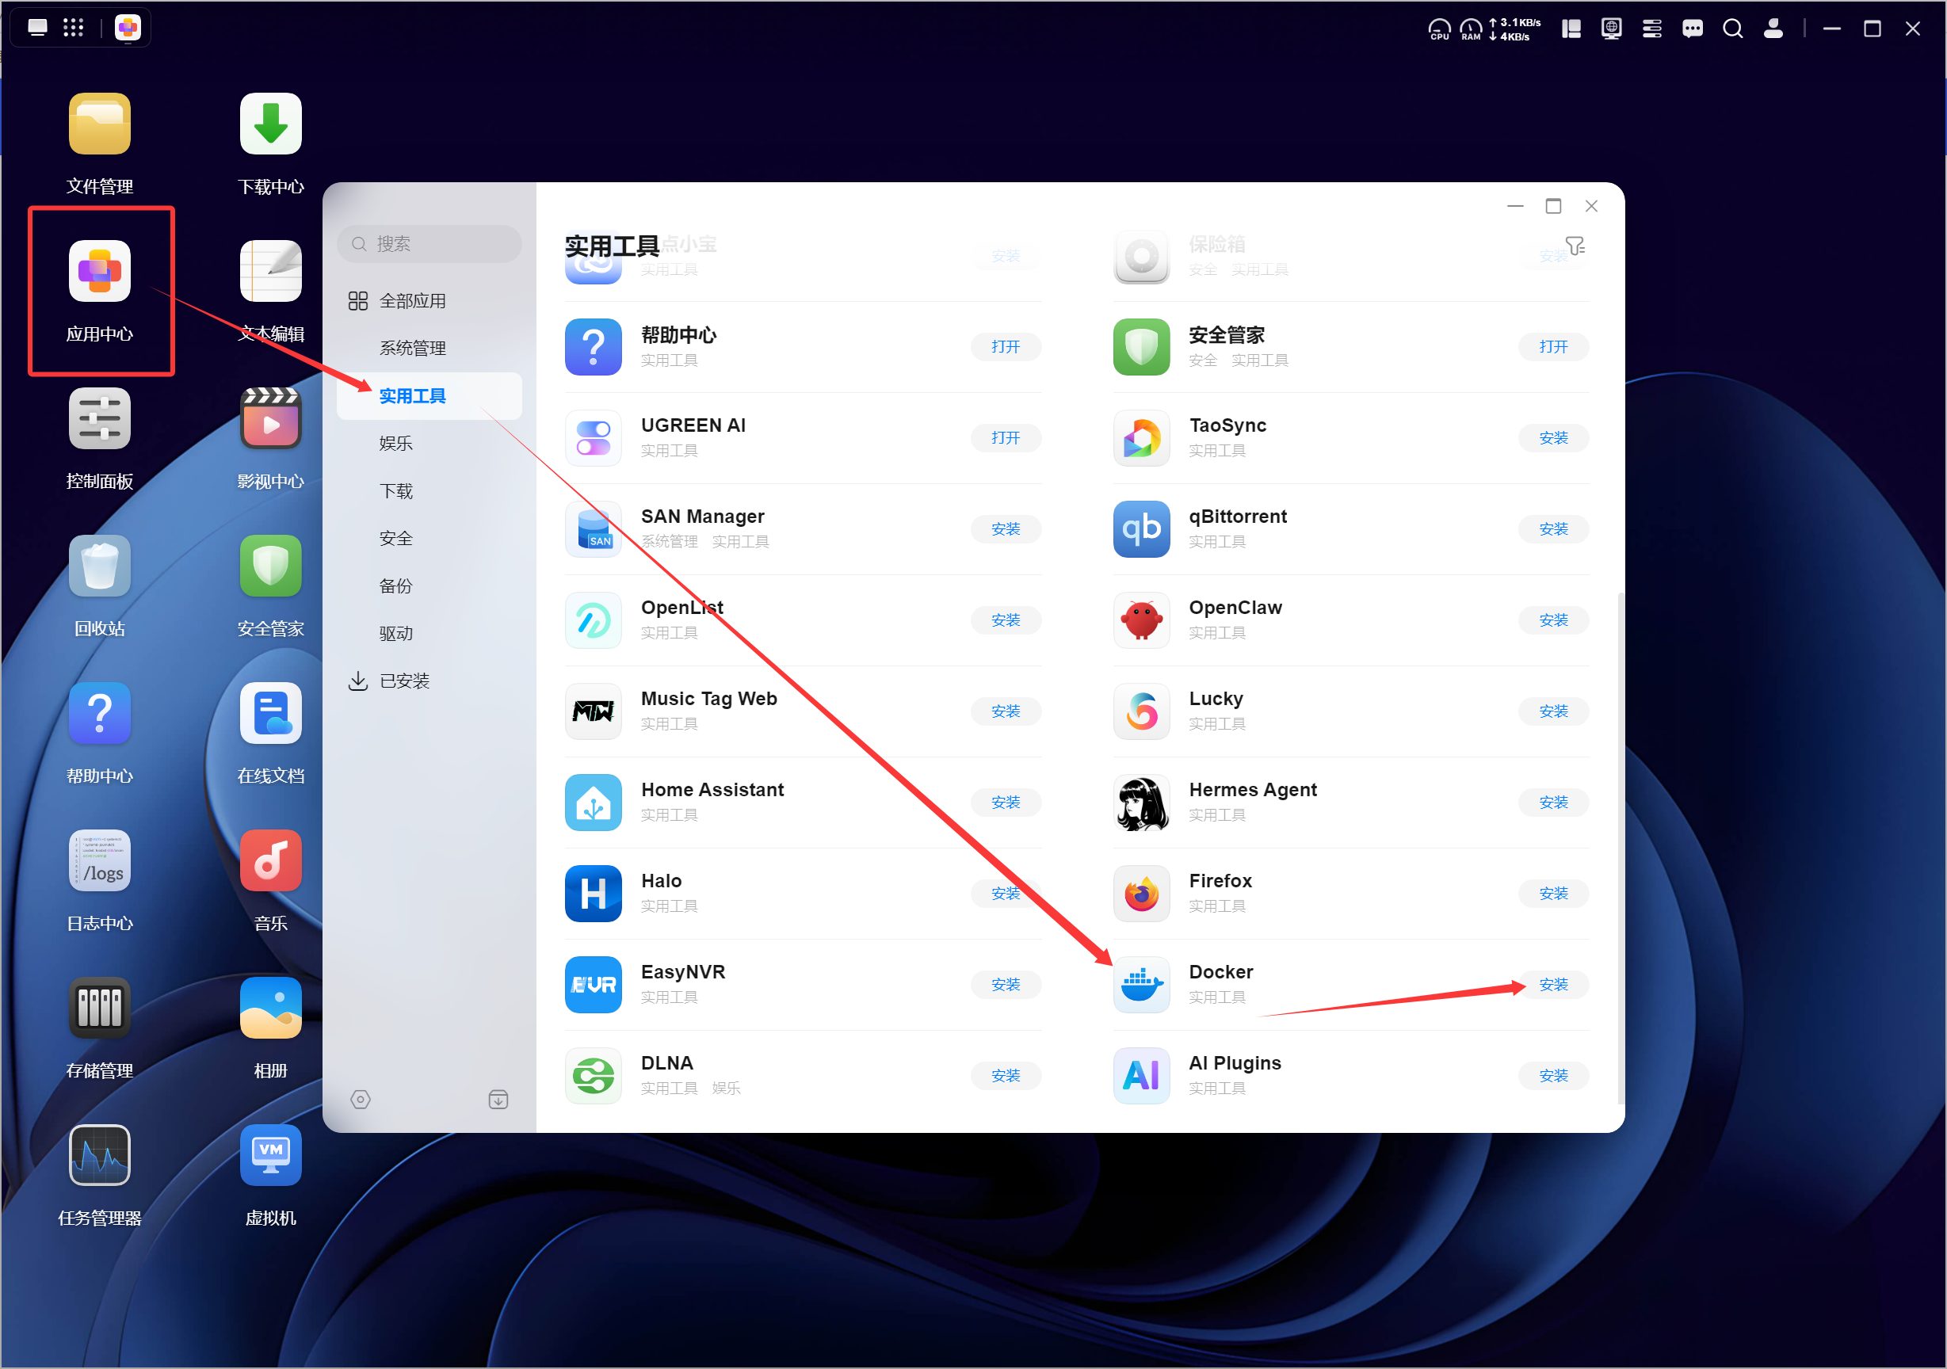
Task: Open the 存储管理 desktop icon
Action: pyautogui.click(x=99, y=1009)
